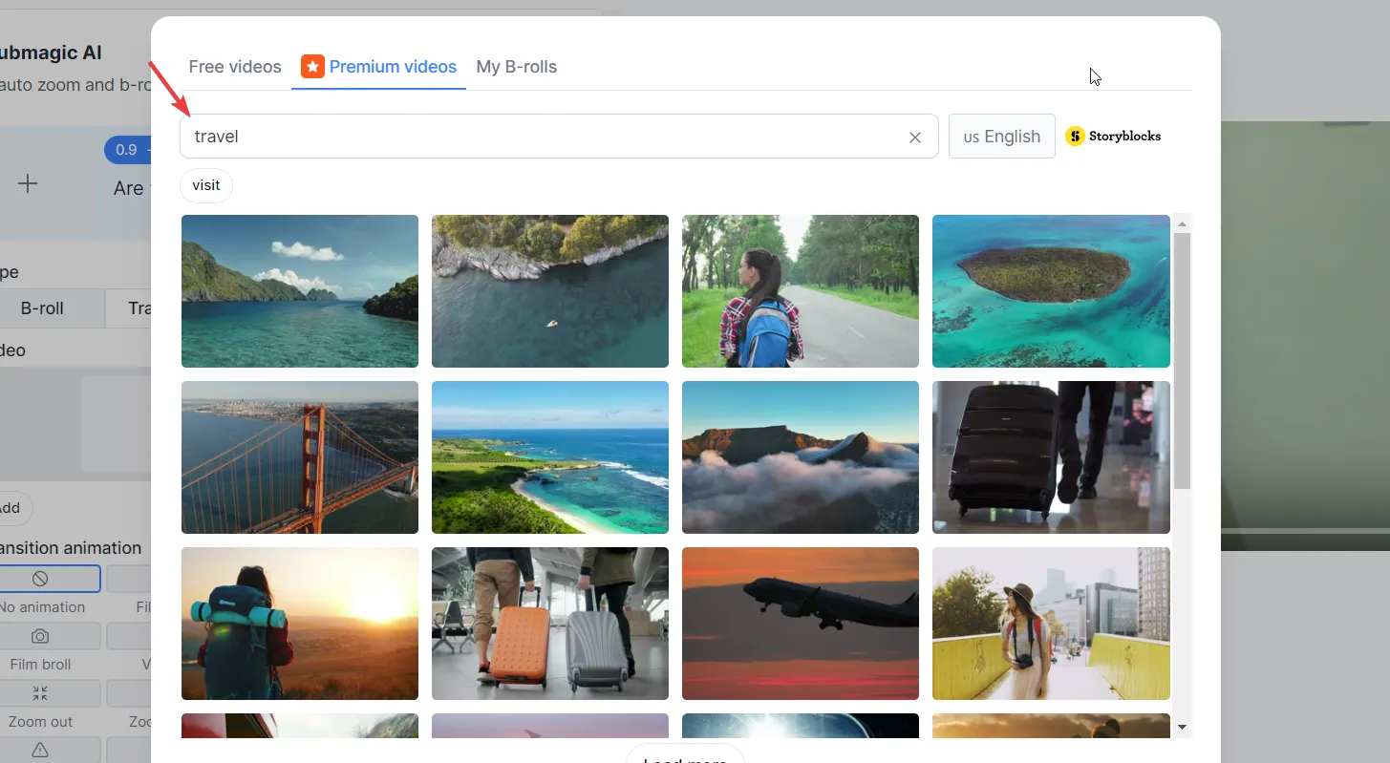Select the B-roll type in background panel
The height and width of the screenshot is (763, 1390).
pos(42,308)
